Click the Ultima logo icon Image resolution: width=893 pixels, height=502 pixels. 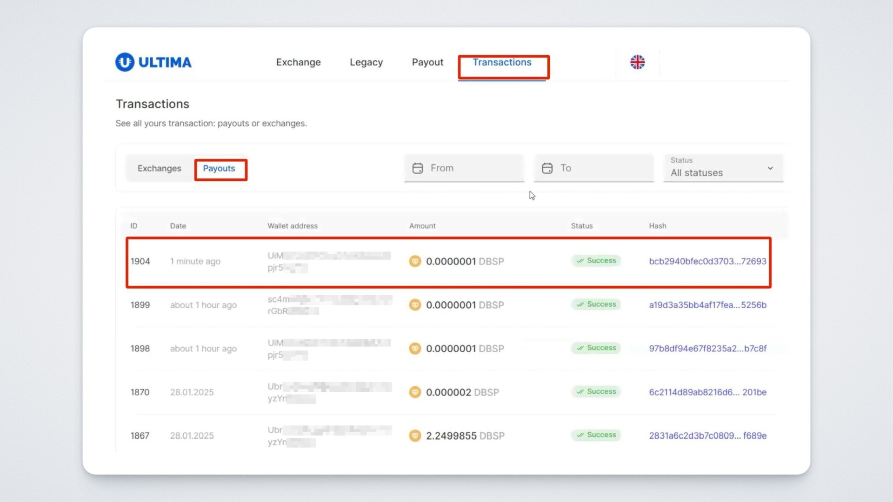click(x=125, y=62)
